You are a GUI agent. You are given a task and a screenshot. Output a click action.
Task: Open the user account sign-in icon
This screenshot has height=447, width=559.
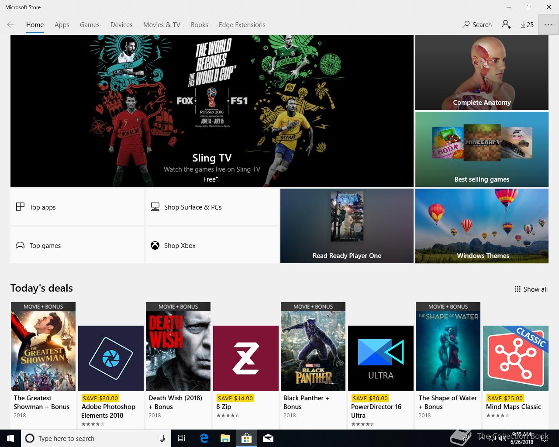coord(507,24)
